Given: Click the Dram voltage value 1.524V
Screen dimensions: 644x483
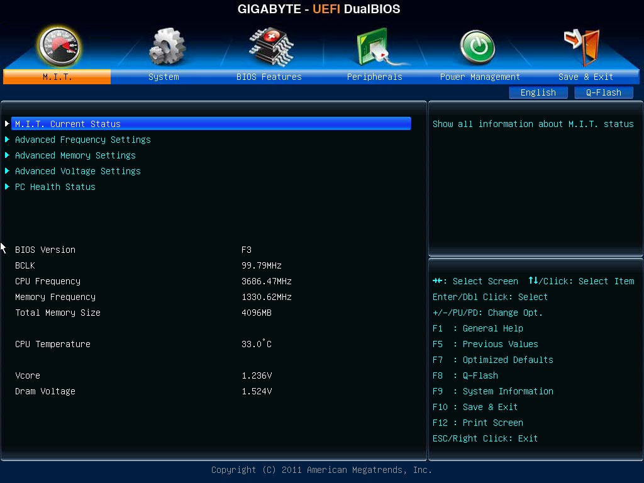Looking at the screenshot, I should coord(257,391).
